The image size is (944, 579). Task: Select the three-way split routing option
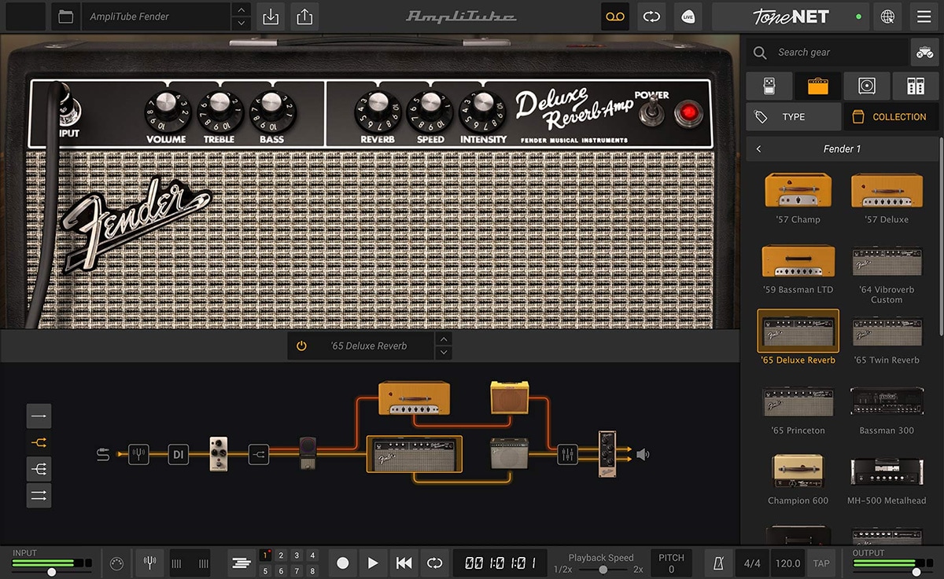pos(39,469)
